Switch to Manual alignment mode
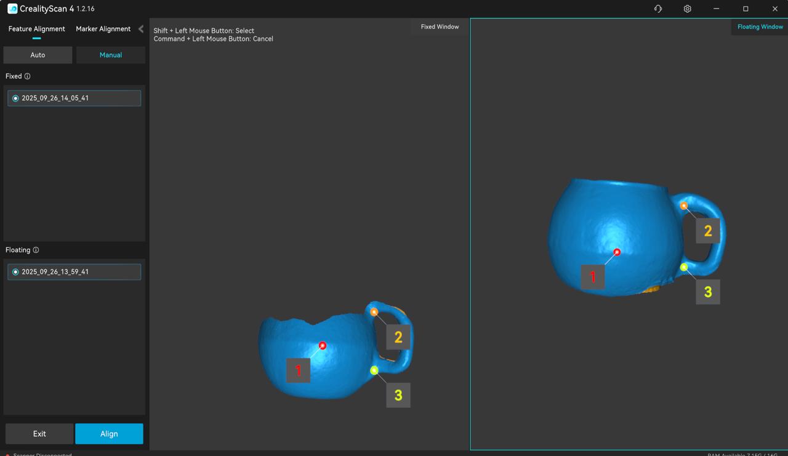This screenshot has height=456, width=788. (111, 55)
